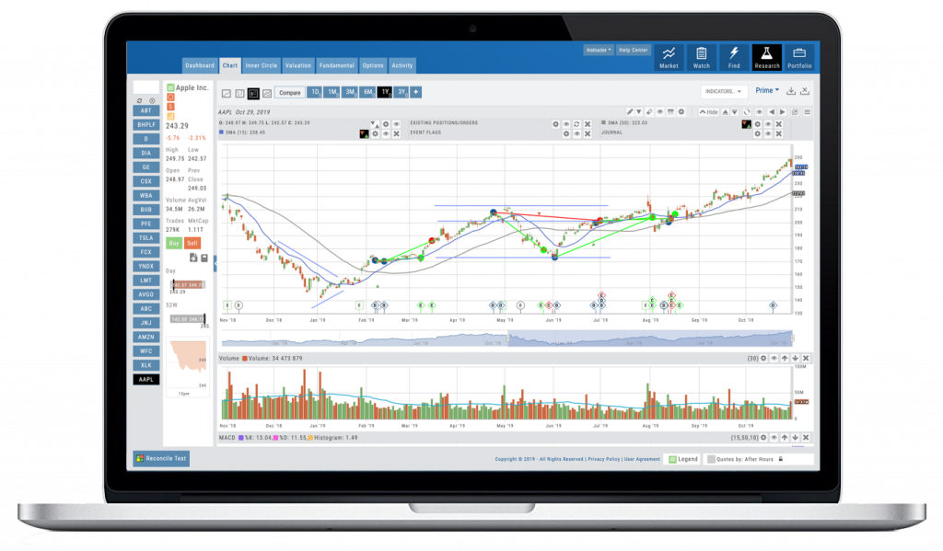This screenshot has height=551, width=943.
Task: Switch to the Valuation tab
Action: pyautogui.click(x=298, y=65)
